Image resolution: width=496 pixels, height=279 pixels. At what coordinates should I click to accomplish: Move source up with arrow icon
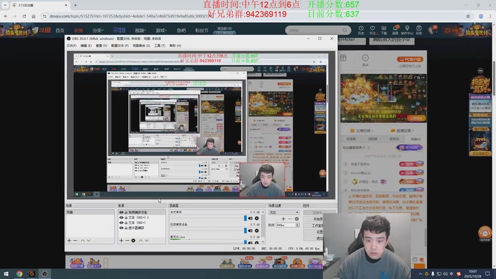(141, 241)
